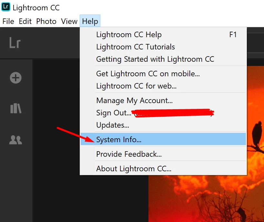This screenshot has height=222, width=264.
Task: Choose Getting Started with Lightroom CC
Action: [x=163, y=59]
